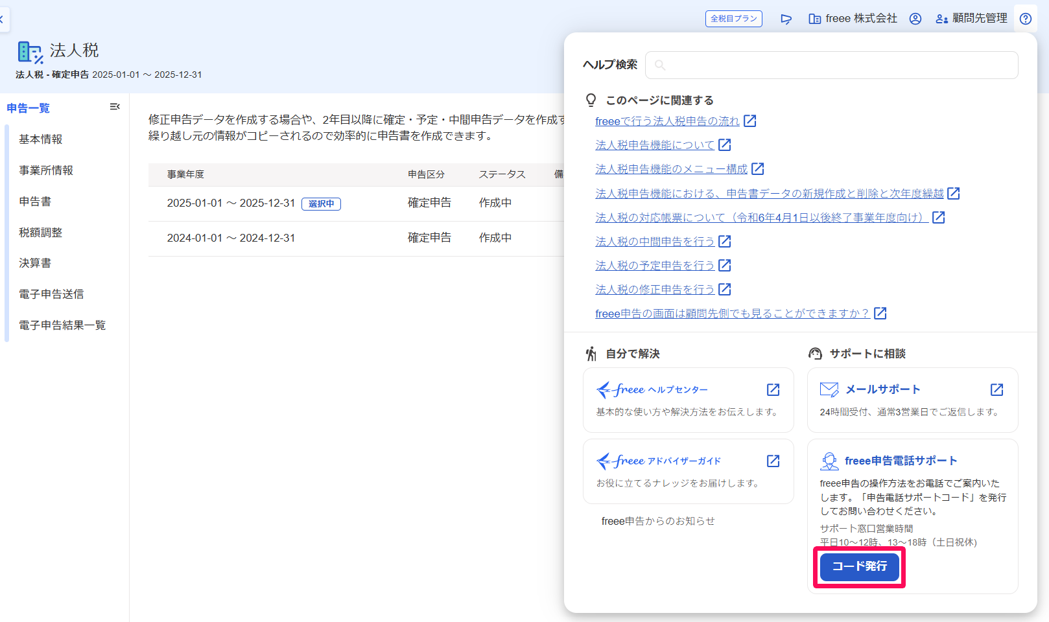The width and height of the screenshot is (1049, 622).
Task: Select freee 株式会社 company switcher
Action: coord(853,19)
